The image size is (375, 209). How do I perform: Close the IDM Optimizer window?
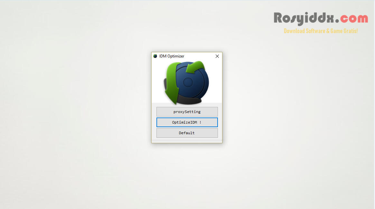[x=217, y=56]
